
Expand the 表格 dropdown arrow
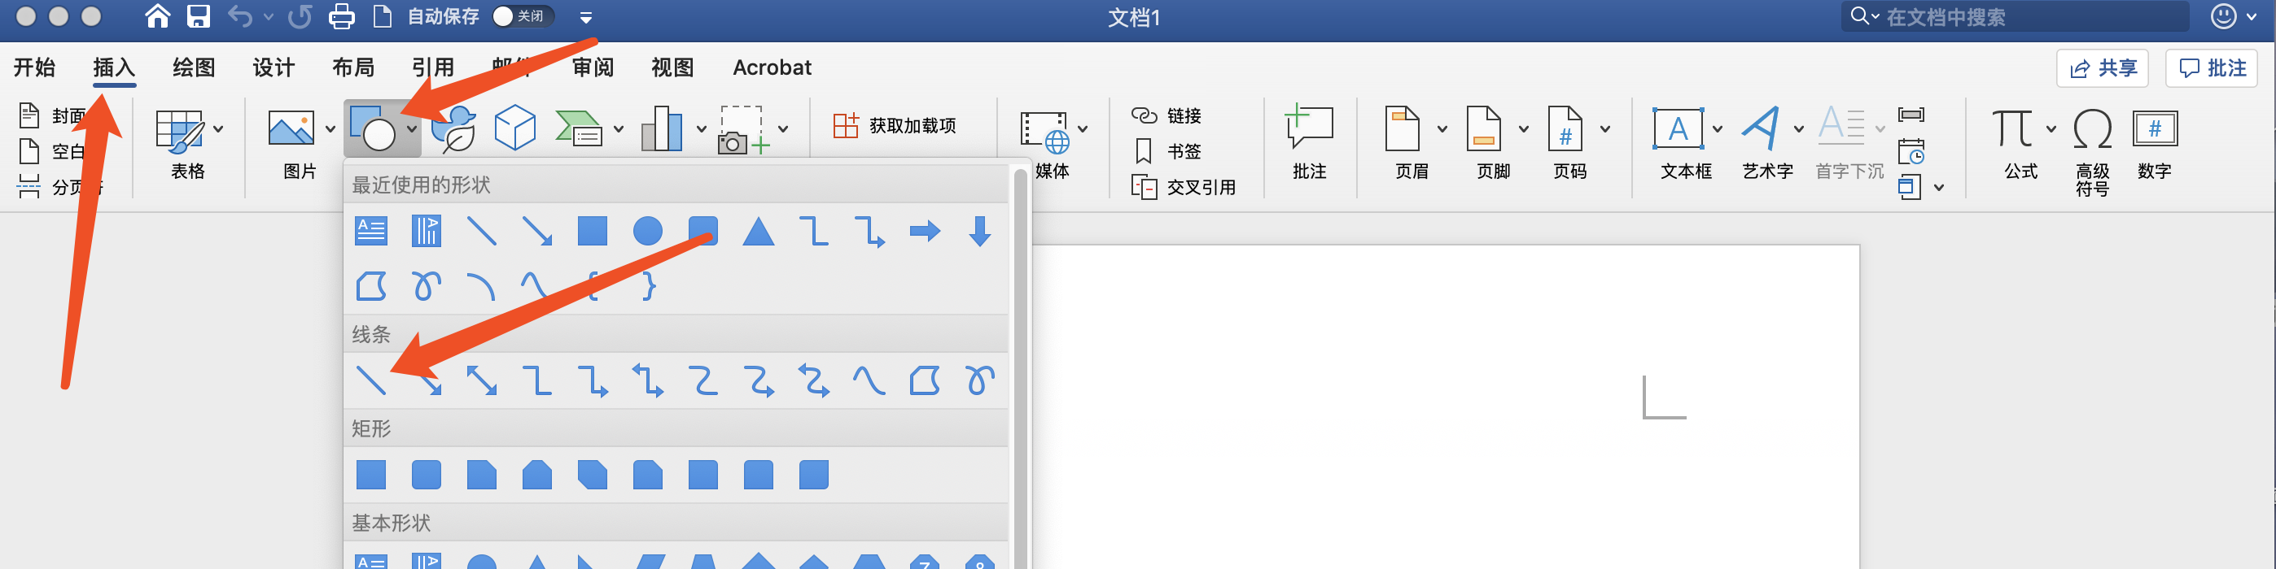pos(218,130)
